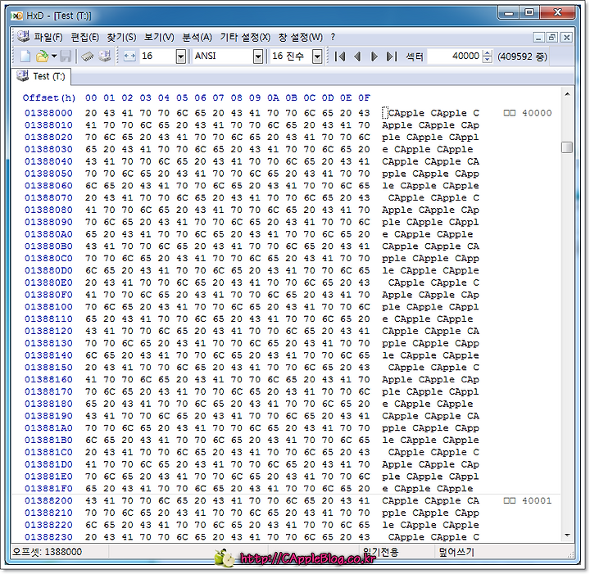The width and height of the screenshot is (590, 574).
Task: Close the inner Test document window
Action: [566, 37]
